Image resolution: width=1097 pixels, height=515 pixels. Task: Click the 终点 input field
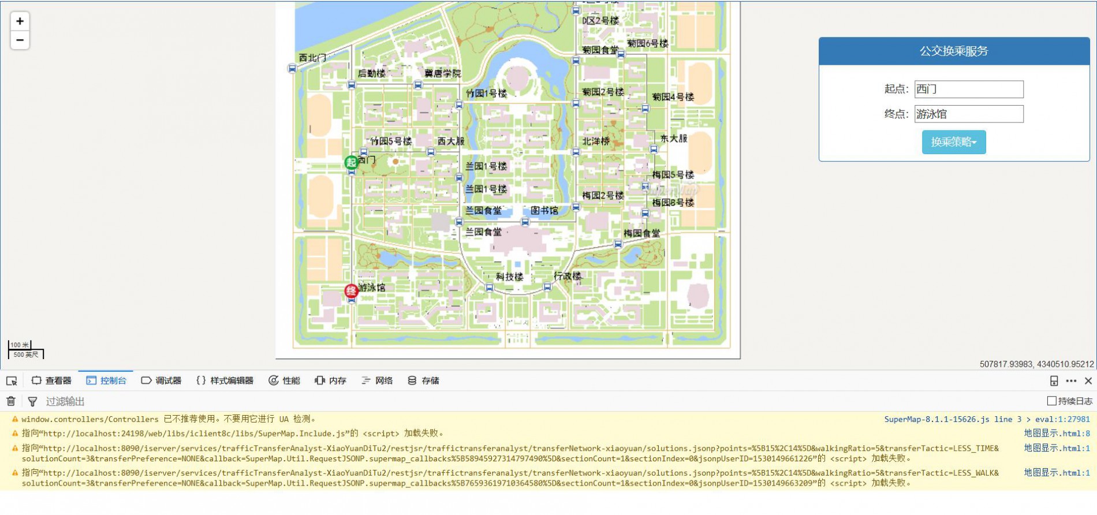click(968, 114)
